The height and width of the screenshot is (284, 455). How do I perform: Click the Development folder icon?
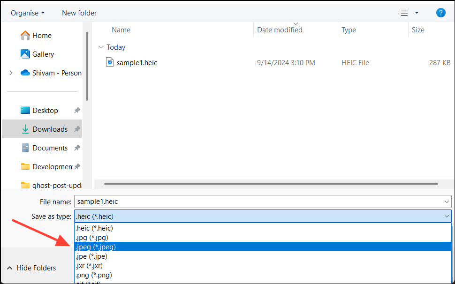pyautogui.click(x=25, y=167)
